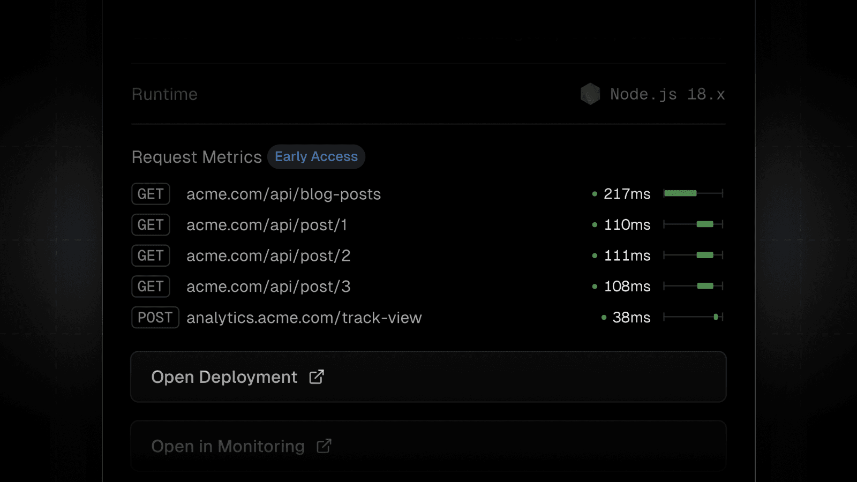Click the acme.com/api/post/2 endpoint URL

pyautogui.click(x=268, y=255)
